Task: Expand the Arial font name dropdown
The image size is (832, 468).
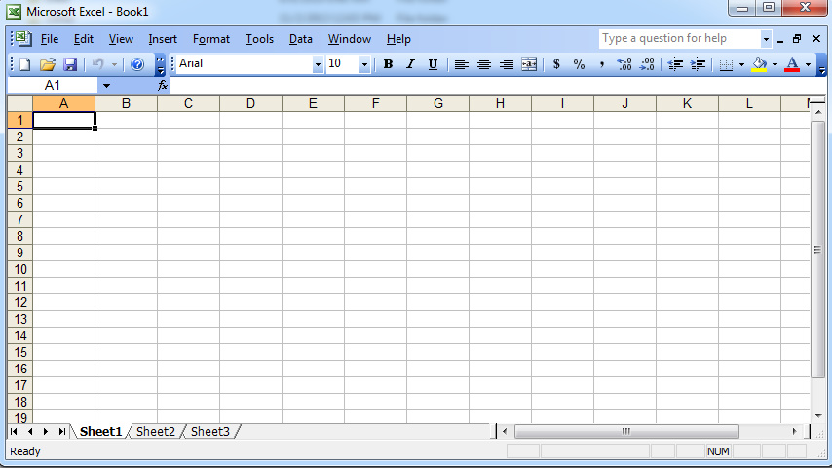Action: coord(318,64)
